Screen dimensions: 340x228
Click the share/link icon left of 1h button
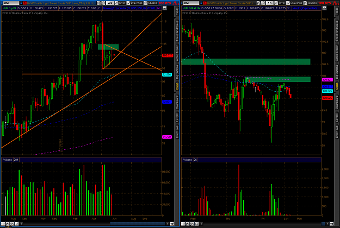[258, 3]
